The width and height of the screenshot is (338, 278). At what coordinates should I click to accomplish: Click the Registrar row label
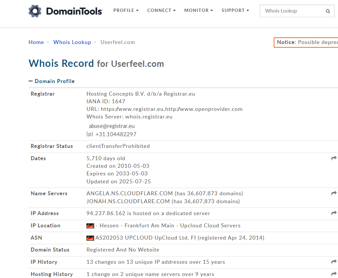point(43,94)
